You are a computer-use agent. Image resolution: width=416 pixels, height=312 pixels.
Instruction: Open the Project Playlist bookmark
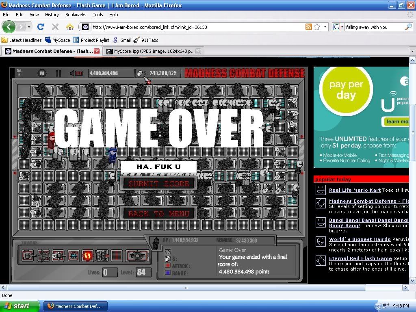(91, 40)
